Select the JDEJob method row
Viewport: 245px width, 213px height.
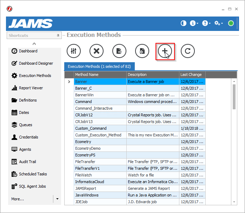[140, 202]
